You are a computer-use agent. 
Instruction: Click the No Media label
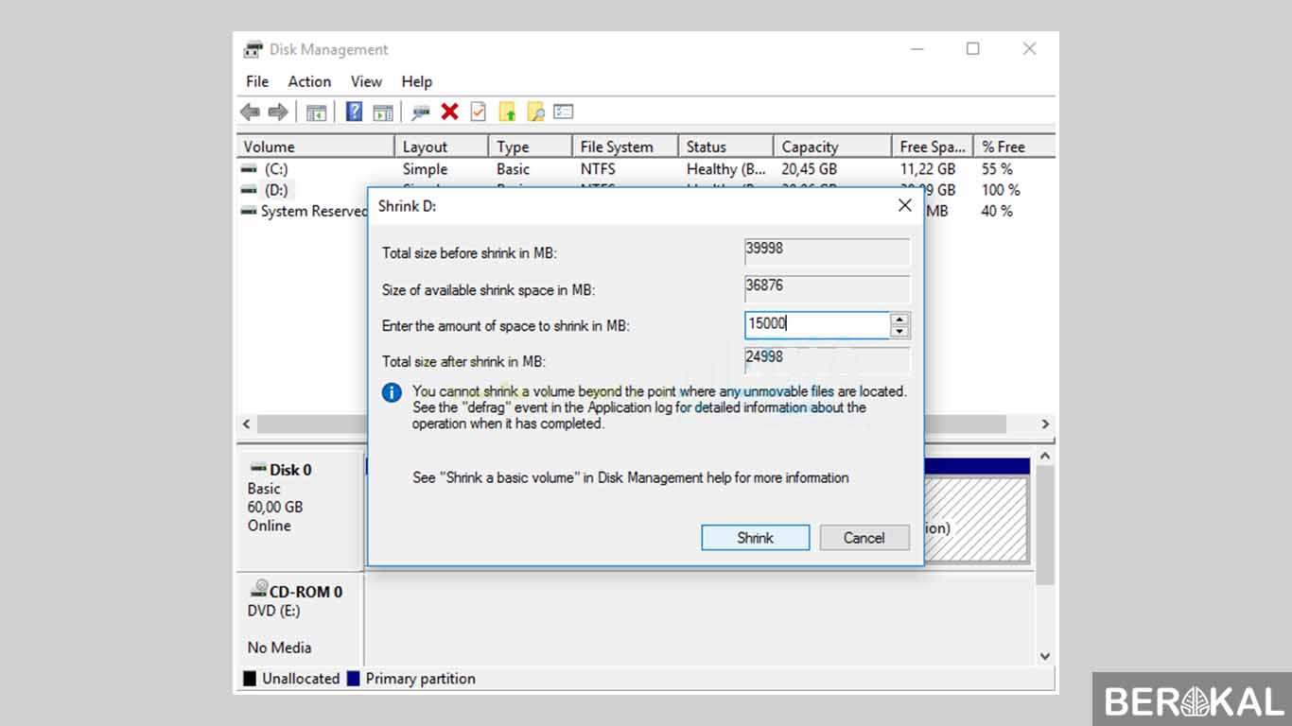[x=279, y=648]
